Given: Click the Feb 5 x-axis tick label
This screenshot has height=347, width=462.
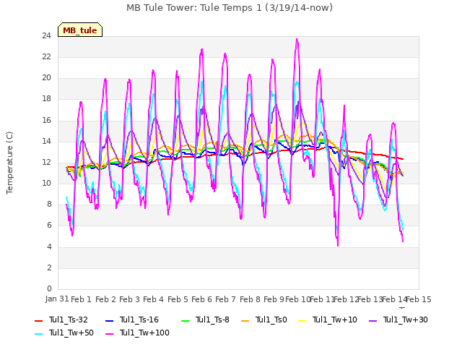Looking at the screenshot, I should coord(178,299).
